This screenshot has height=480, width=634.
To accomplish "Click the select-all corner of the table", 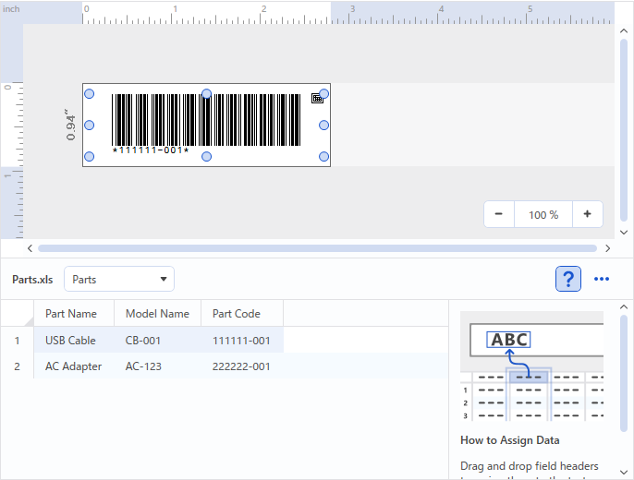I will [x=17, y=314].
